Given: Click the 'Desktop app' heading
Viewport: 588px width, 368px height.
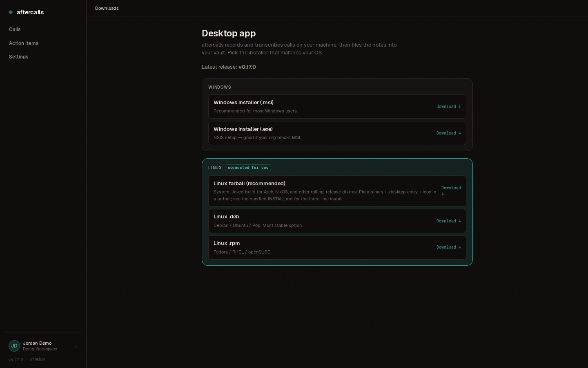Looking at the screenshot, I should [229, 34].
